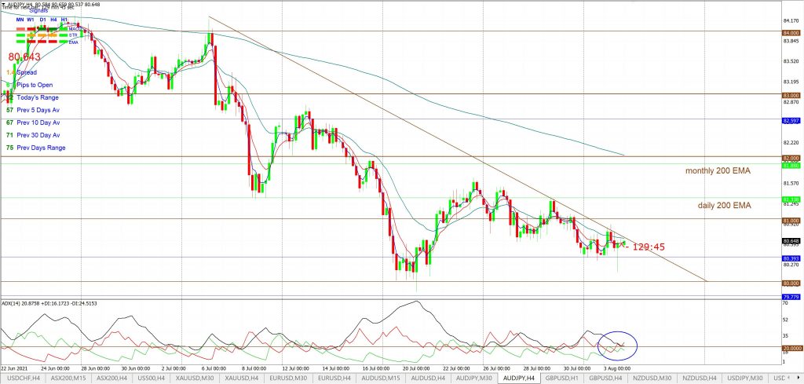The height and width of the screenshot is (384, 804).
Task: Click the 'daily 200 EMA' text label
Action: (724, 205)
